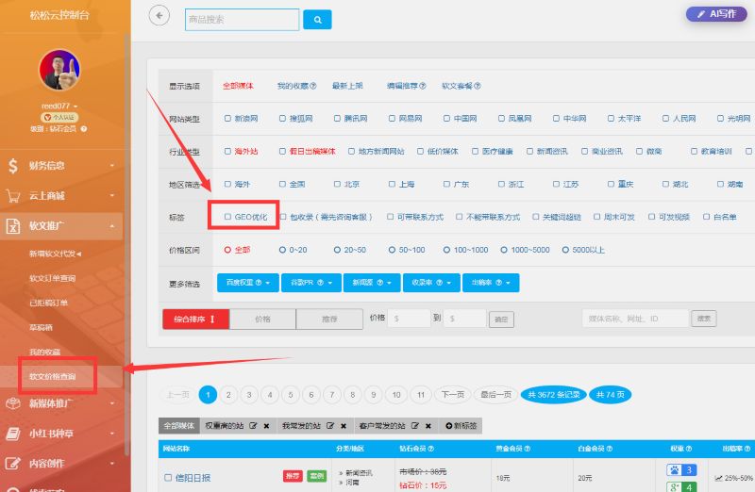This screenshot has width=755, height=492.
Task: Click the 综合排序 red sort button
Action: pos(196,319)
